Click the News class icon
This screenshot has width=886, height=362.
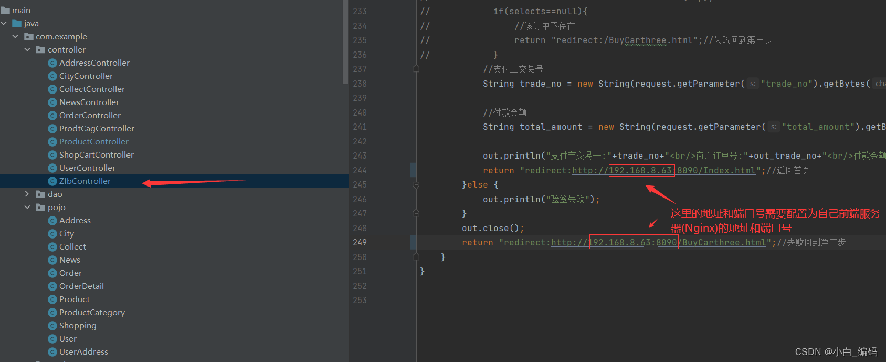click(52, 260)
